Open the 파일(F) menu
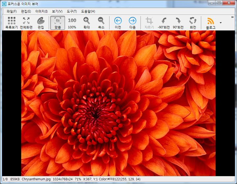The image size is (237, 184). pos(12,11)
